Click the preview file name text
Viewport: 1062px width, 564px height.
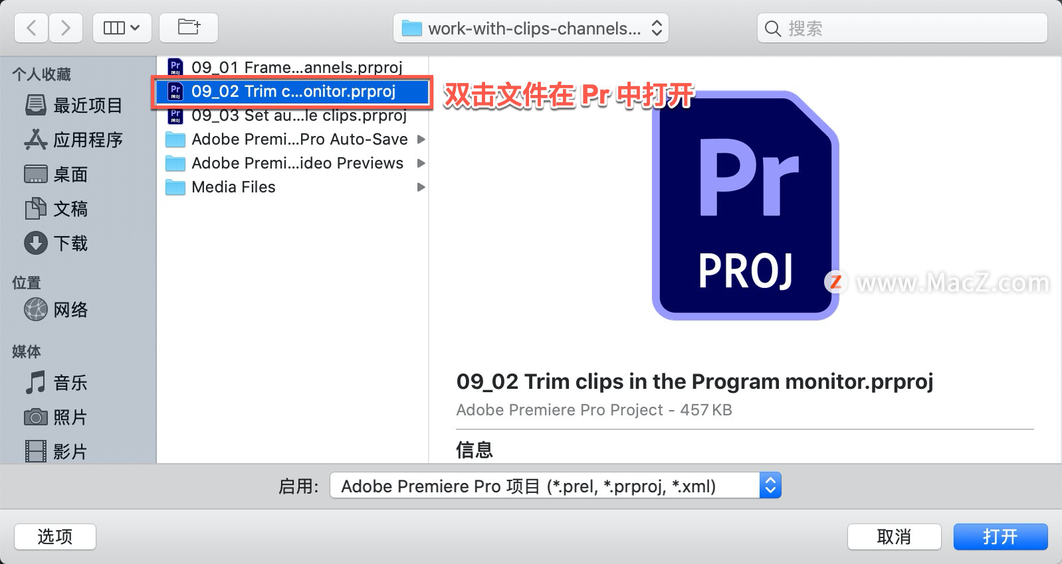coord(694,382)
